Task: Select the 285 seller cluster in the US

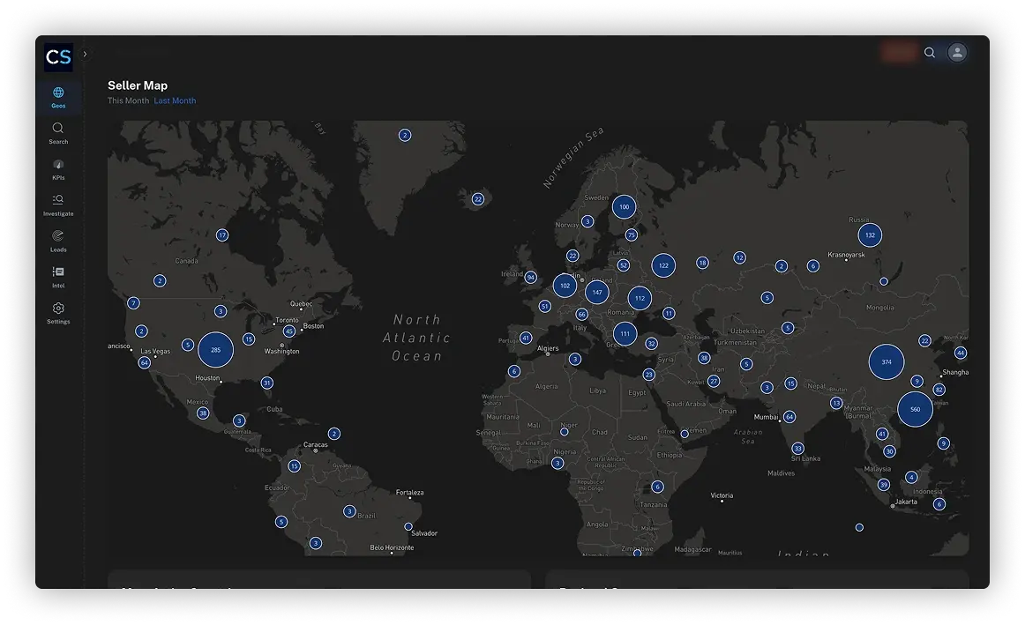Action: [216, 350]
